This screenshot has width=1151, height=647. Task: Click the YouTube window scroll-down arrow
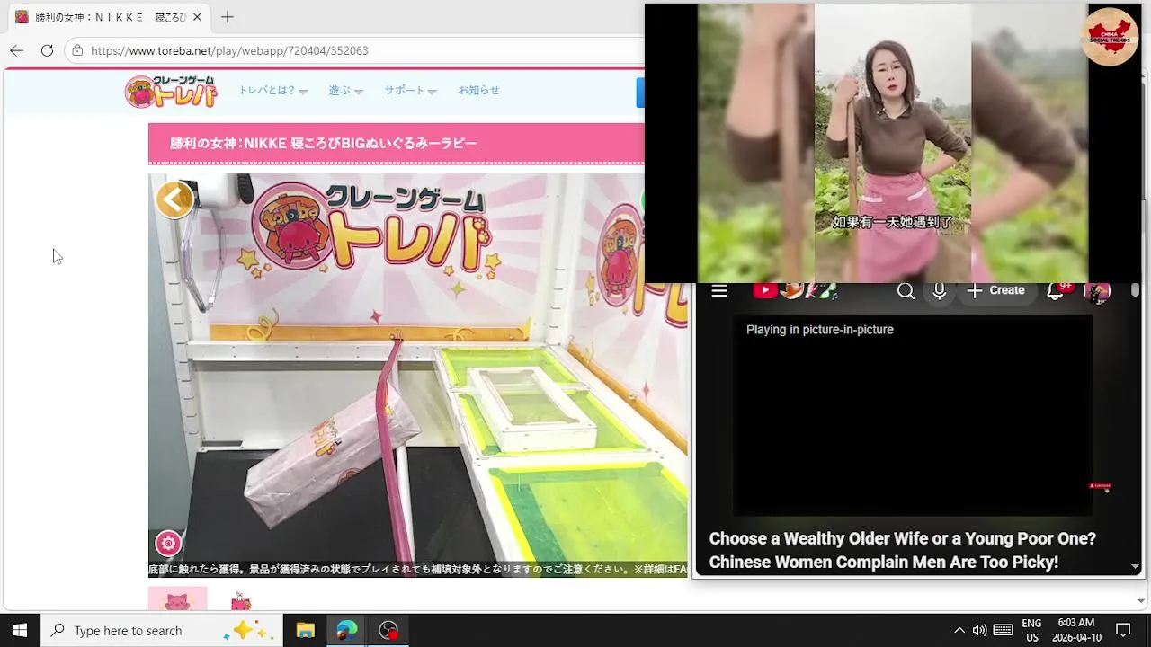tap(1135, 567)
